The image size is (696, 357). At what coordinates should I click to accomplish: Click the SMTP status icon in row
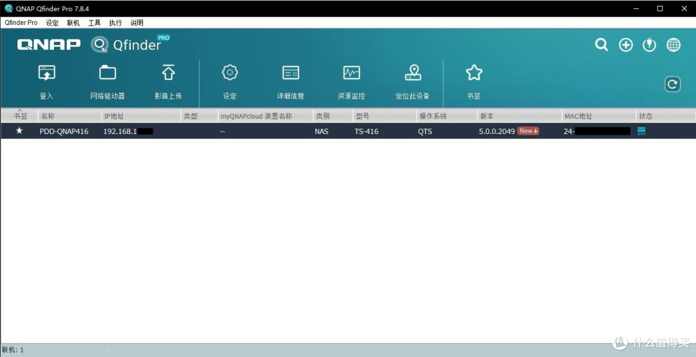[x=641, y=131]
